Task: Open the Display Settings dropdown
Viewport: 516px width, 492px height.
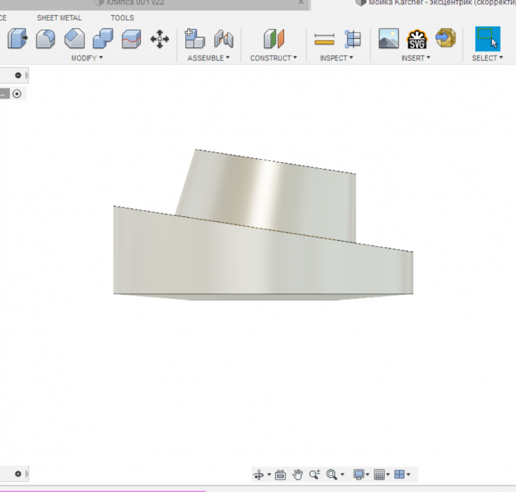Action: 361,474
